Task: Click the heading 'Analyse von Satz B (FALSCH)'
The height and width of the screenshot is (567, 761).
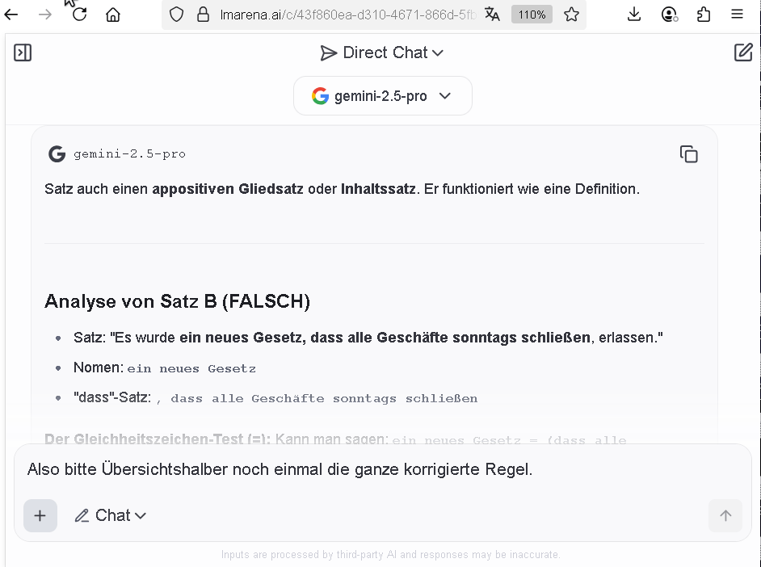Action: [x=177, y=302]
